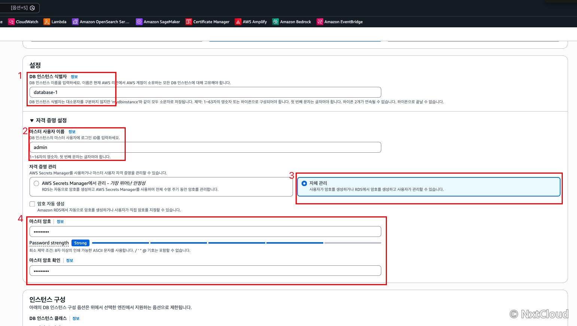Click the 마스터 암호 password field

coord(205,232)
